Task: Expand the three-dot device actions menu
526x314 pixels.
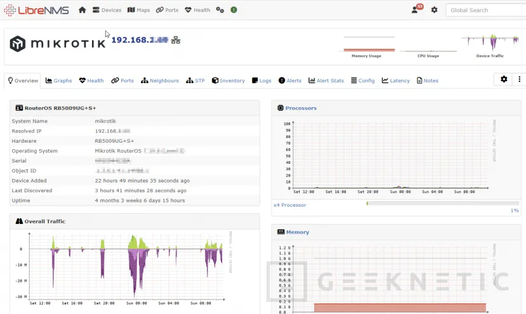Action: 519,79
